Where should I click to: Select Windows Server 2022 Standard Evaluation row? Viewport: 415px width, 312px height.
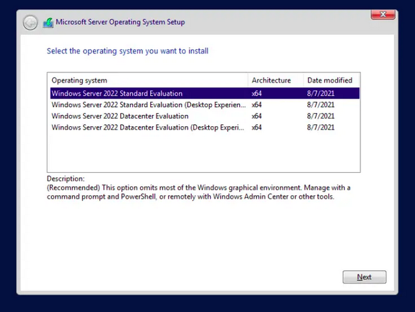[x=205, y=93]
